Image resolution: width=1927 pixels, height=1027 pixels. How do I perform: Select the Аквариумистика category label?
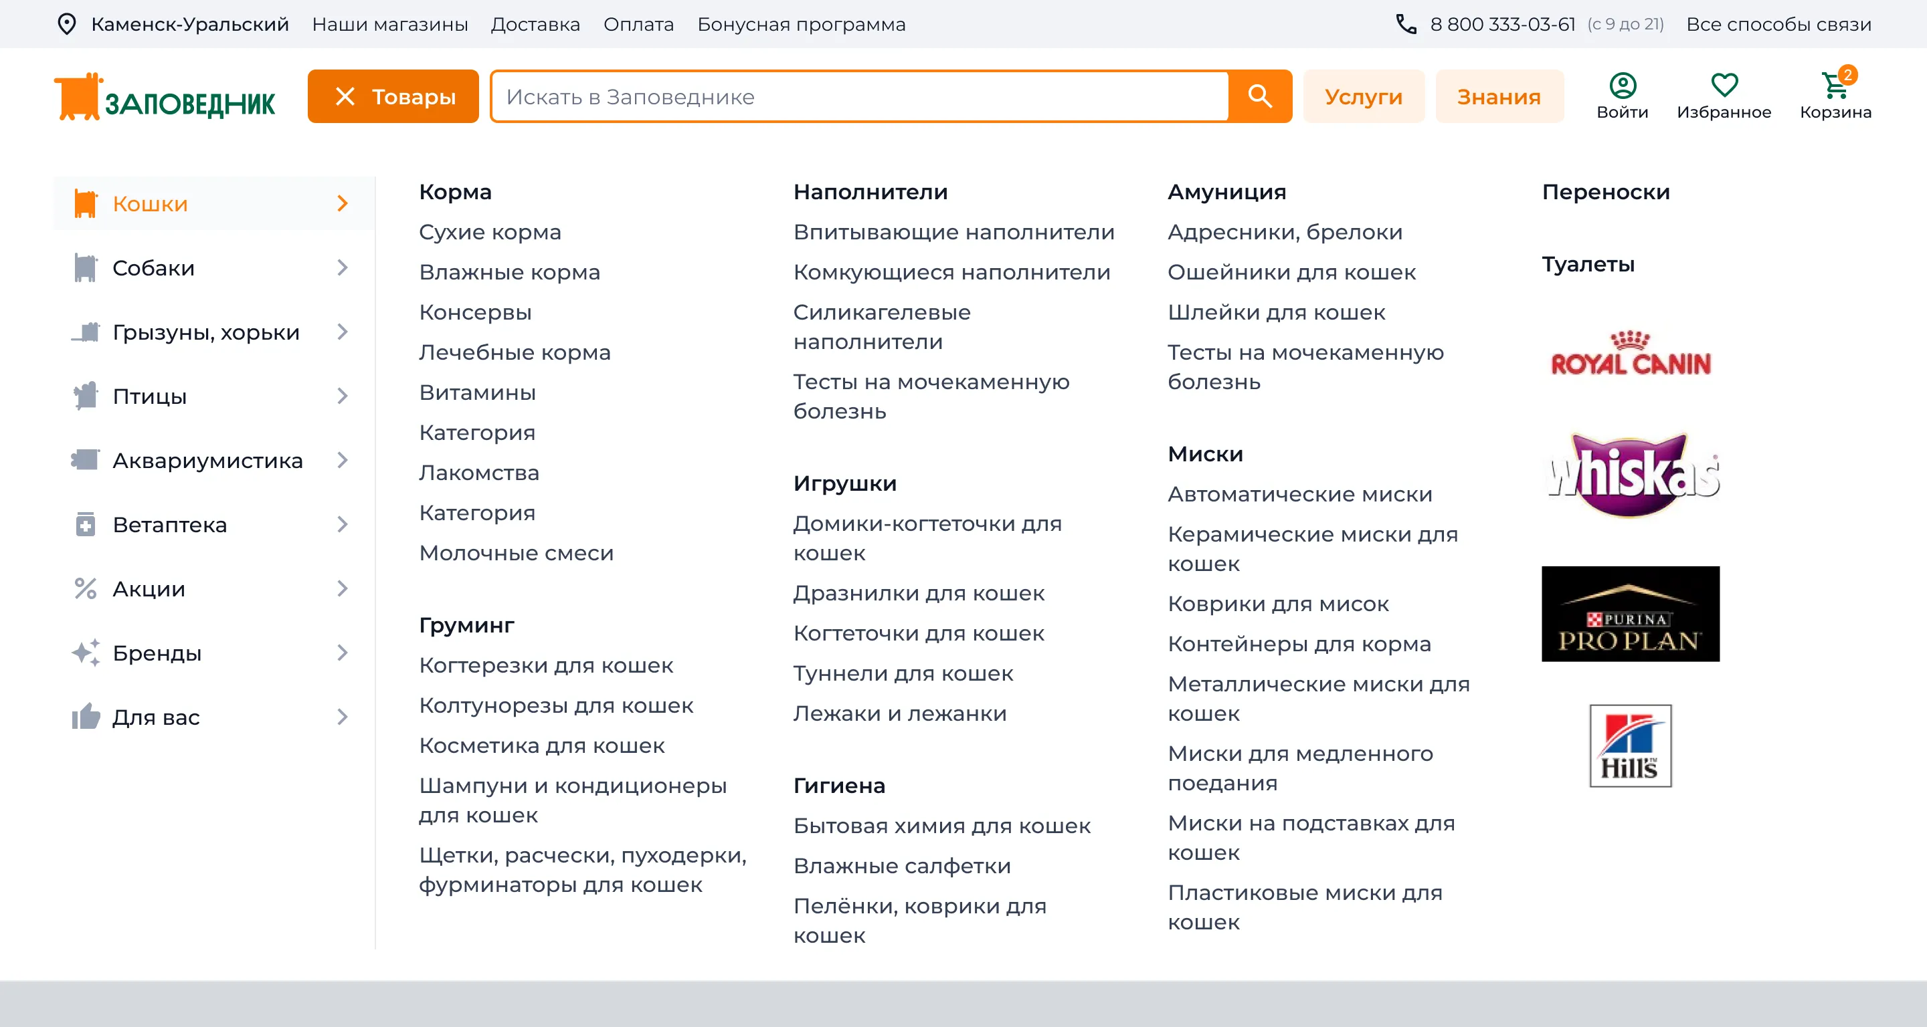click(207, 461)
